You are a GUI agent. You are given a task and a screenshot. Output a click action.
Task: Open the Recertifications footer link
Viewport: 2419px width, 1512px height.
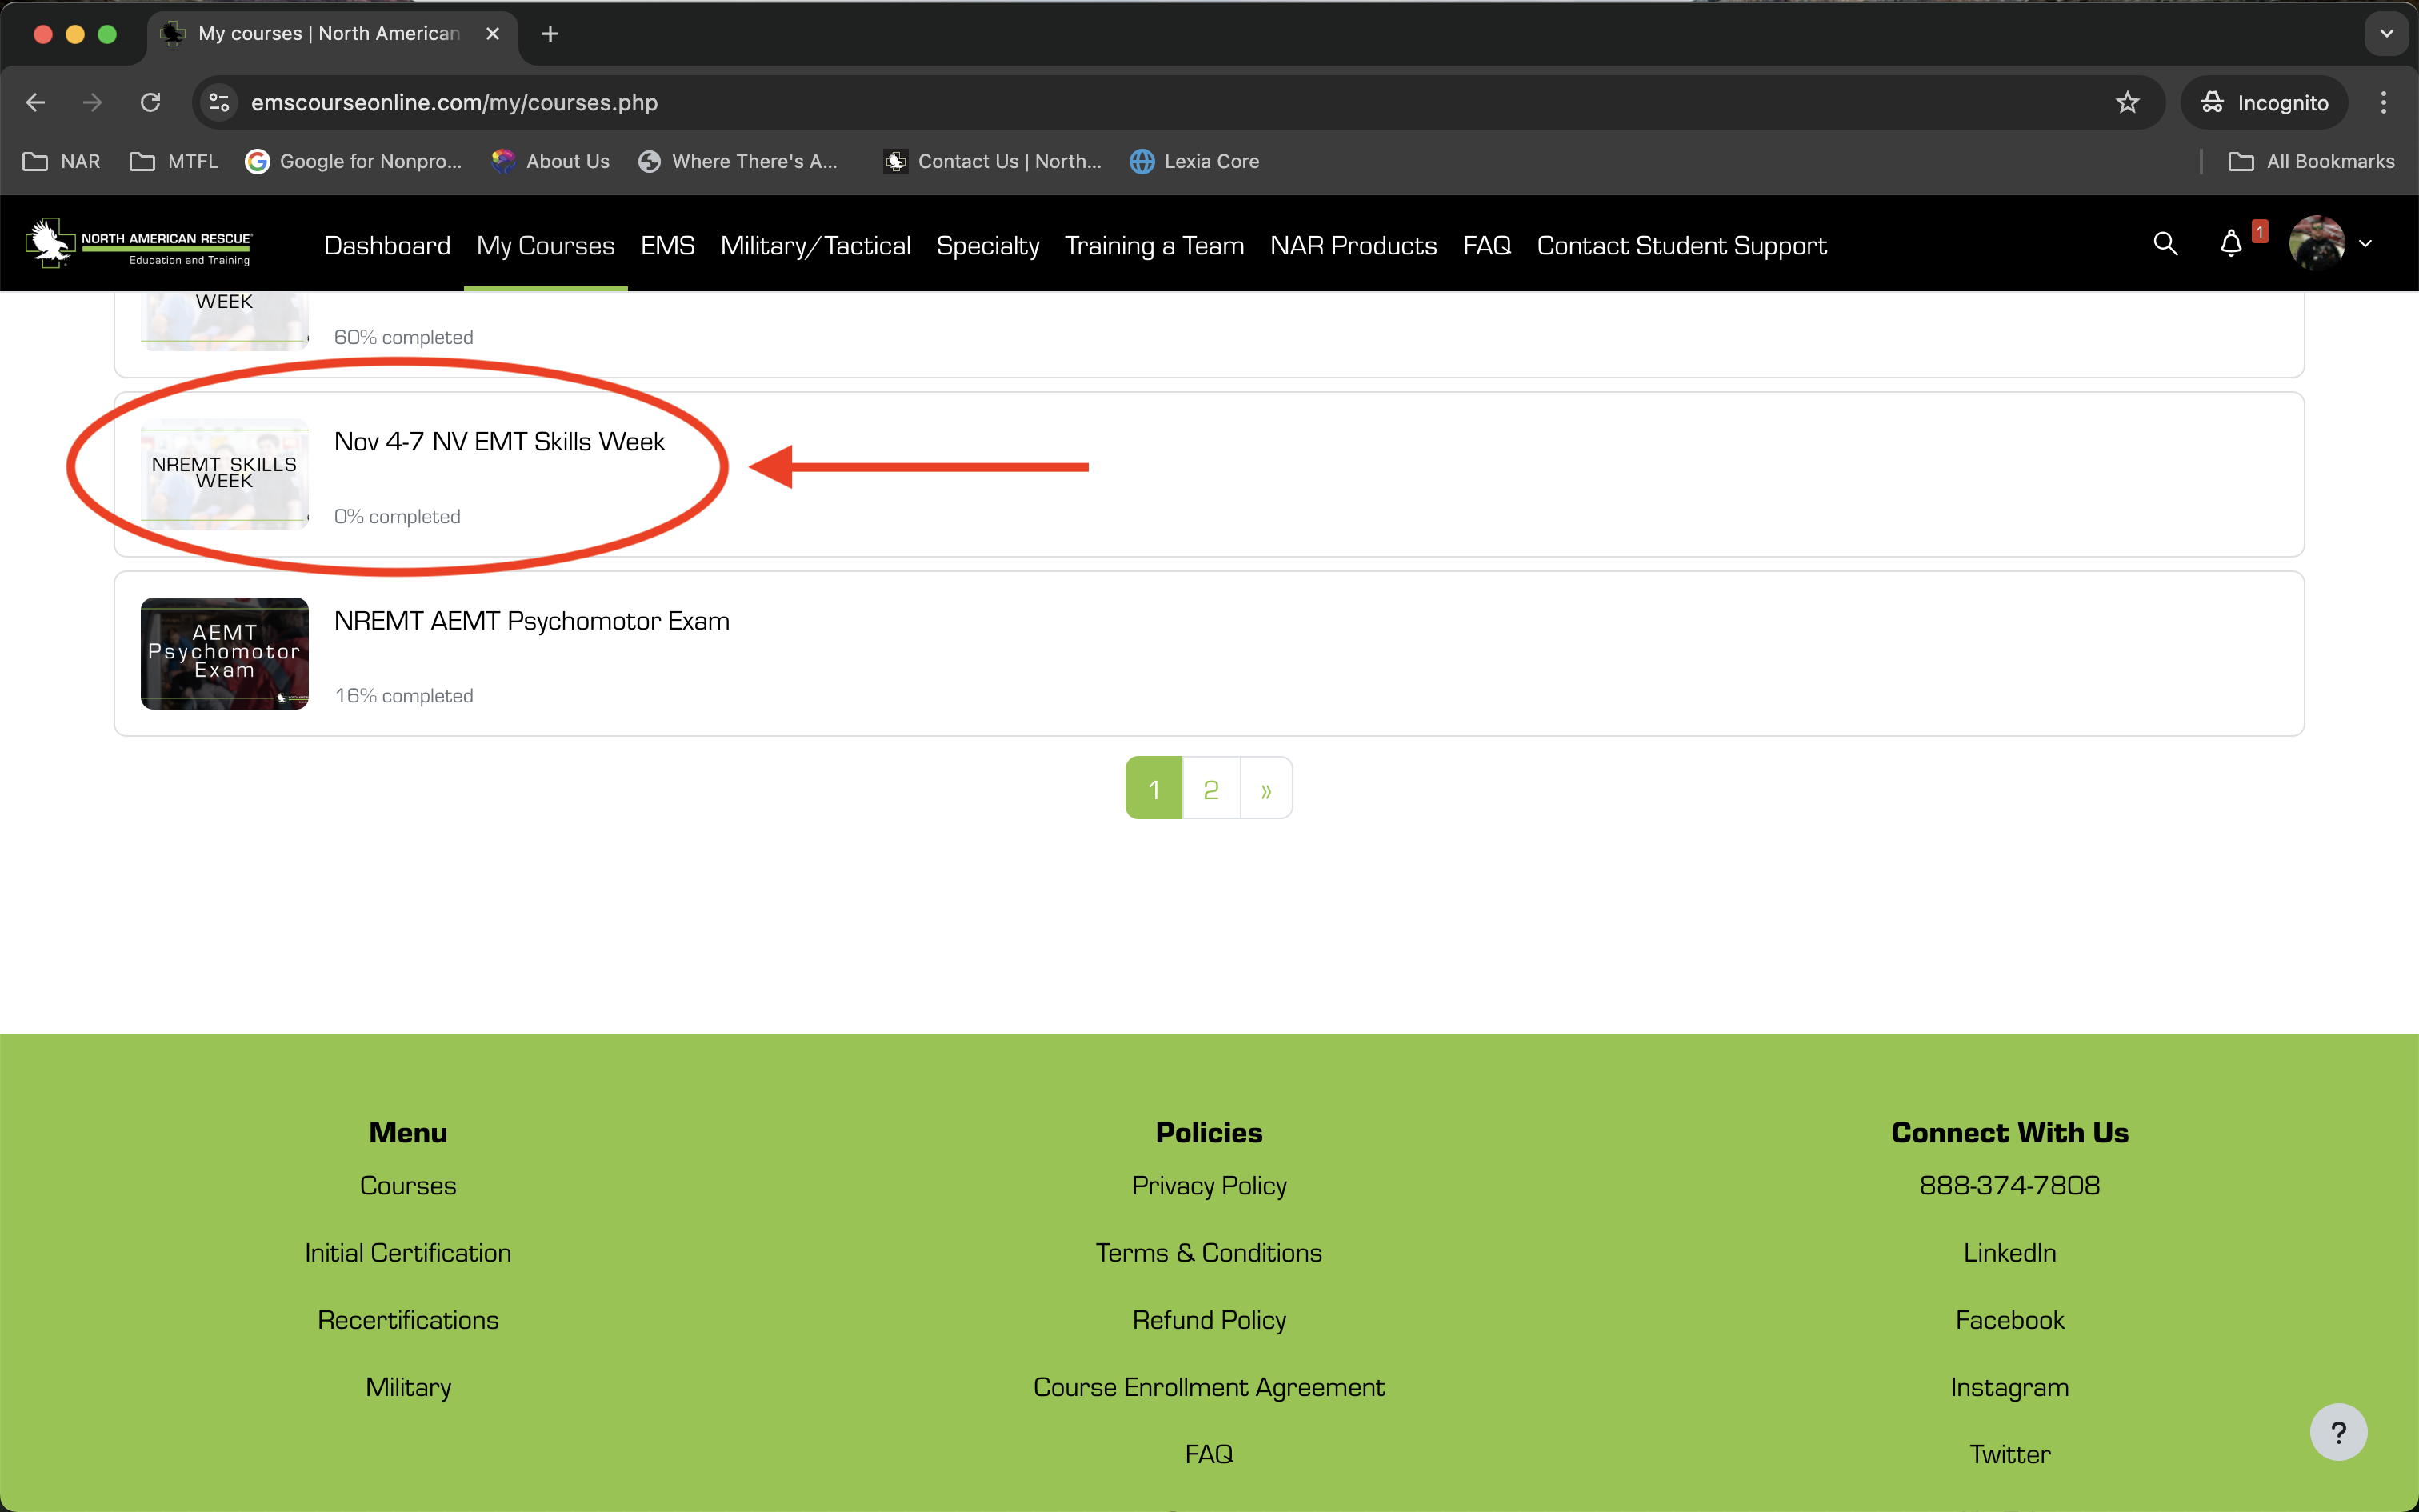(408, 1319)
